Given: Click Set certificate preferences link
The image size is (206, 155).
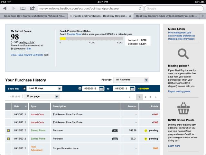Looking at the screenshot, I should [x=182, y=36].
